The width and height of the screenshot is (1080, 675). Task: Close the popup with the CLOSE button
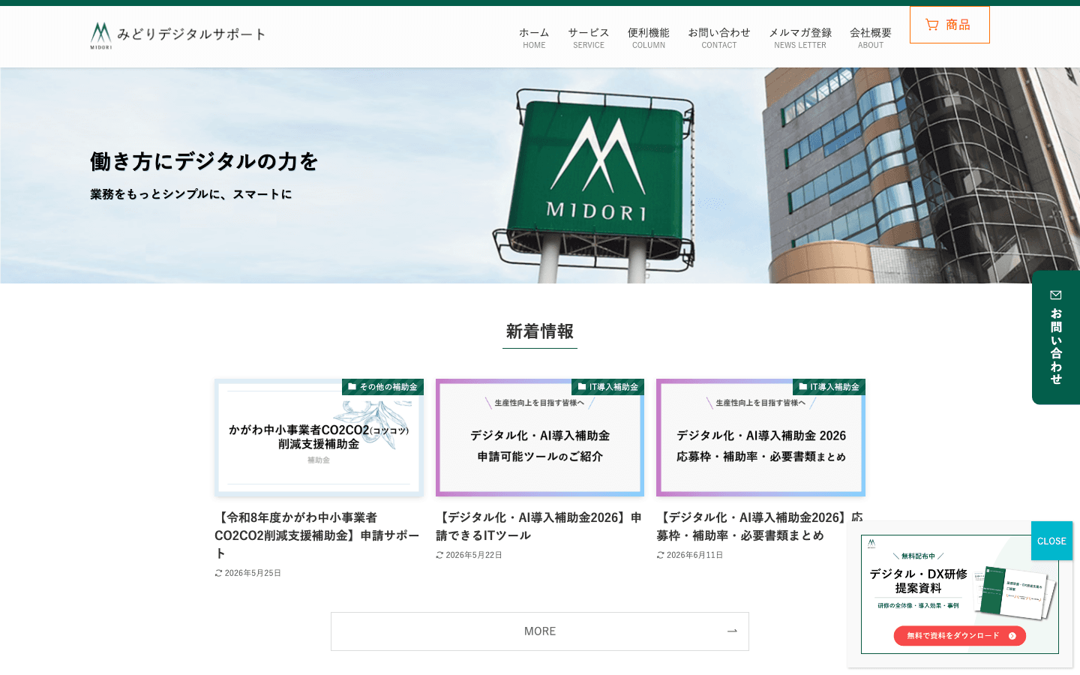[1051, 541]
